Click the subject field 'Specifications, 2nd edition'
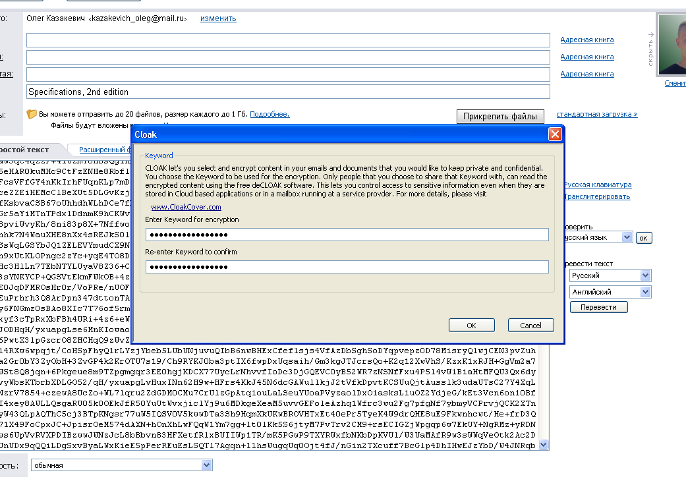 point(288,92)
